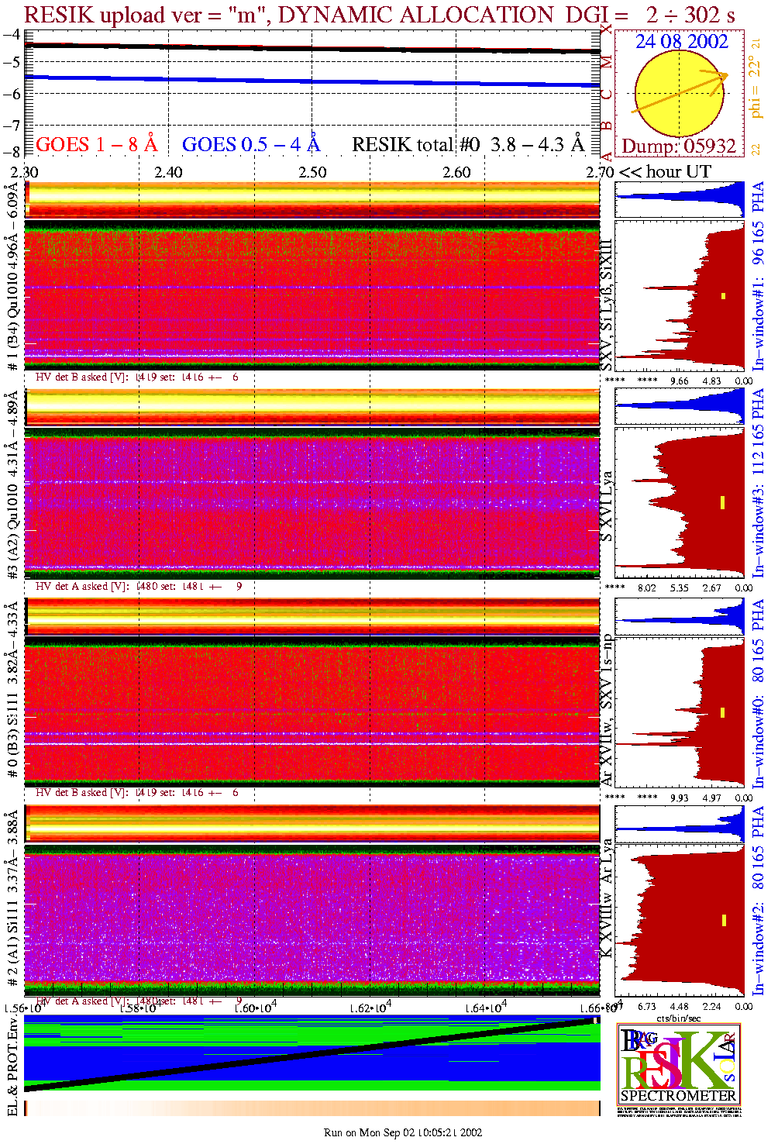Click the red GOES 1 – 8 Å legend label
Viewport: 778px width, 1144px height.
click(x=96, y=145)
